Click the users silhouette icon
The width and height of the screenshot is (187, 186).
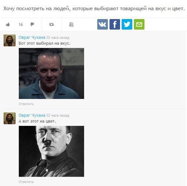click(x=71, y=24)
